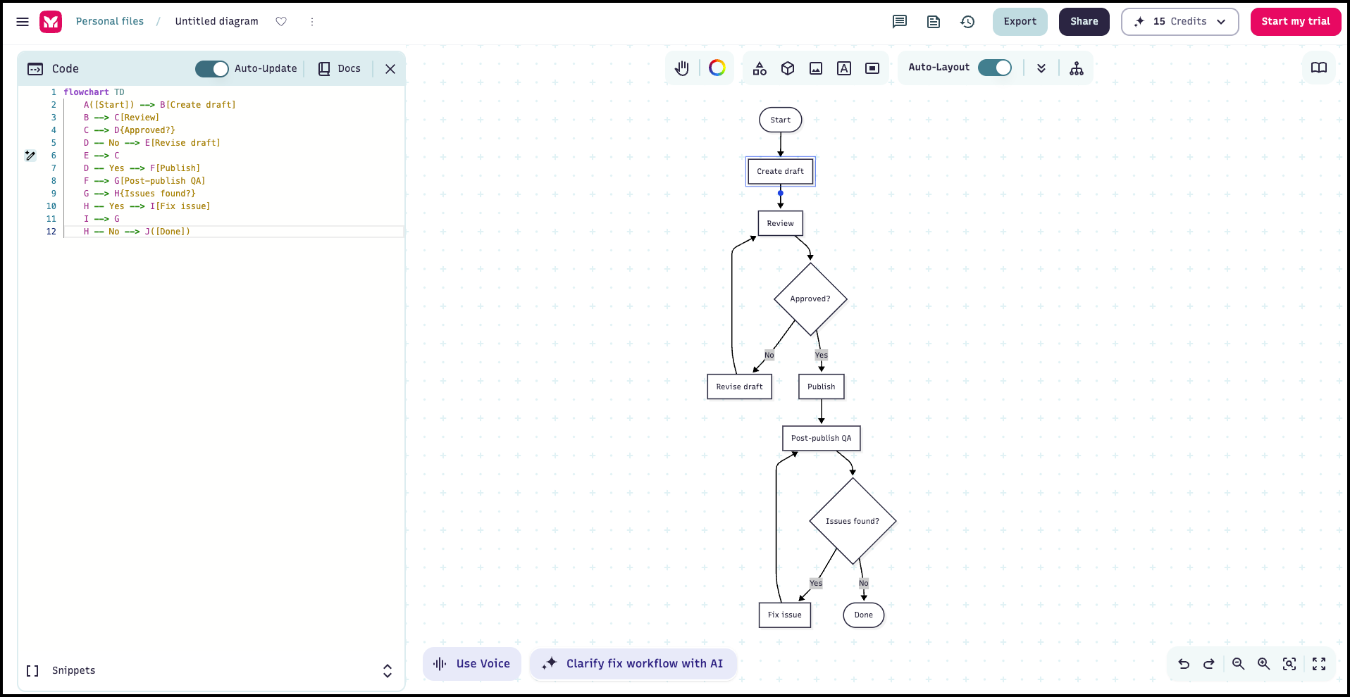1350x697 pixels.
Task: Select the Create draft node
Action: [781, 171]
